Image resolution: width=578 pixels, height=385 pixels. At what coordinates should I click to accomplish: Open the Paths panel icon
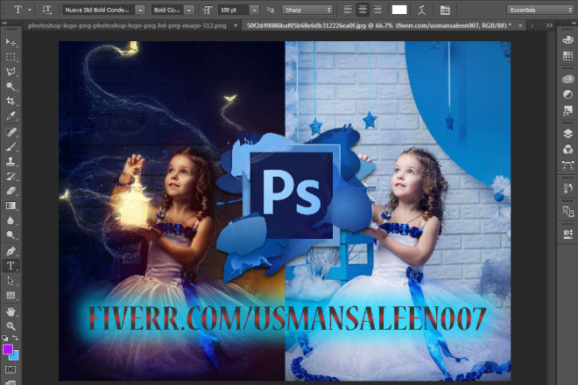click(x=567, y=164)
